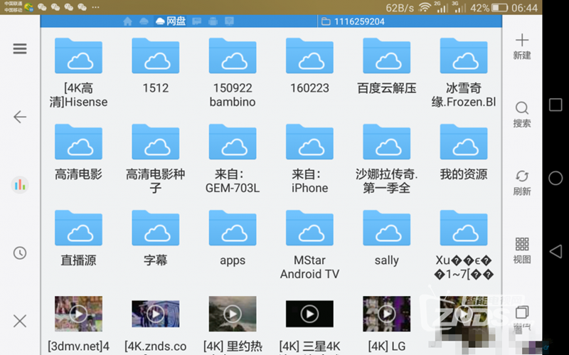Open the recent history clock icon
This screenshot has width=569, height=355.
coord(20,253)
